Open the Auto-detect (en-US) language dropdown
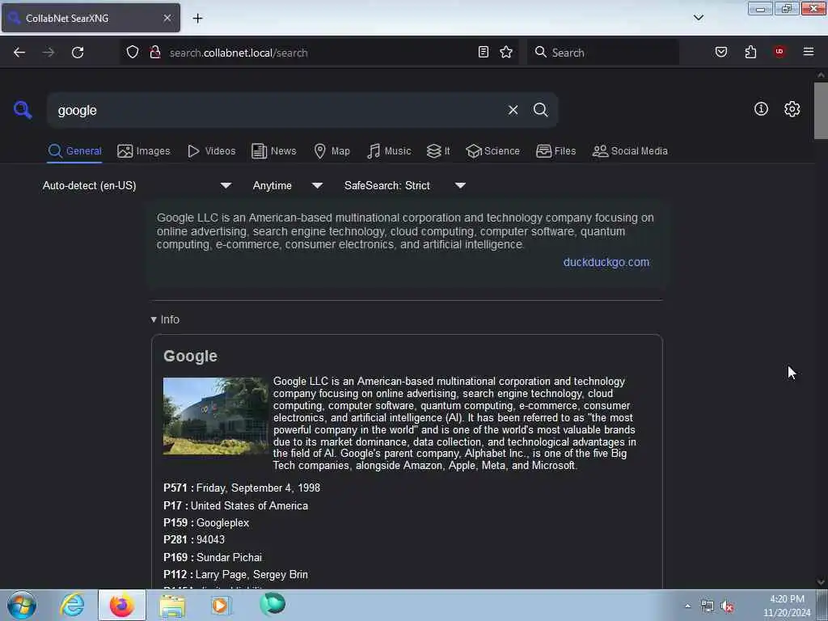Screen dimensions: 828x621 [x=137, y=185]
